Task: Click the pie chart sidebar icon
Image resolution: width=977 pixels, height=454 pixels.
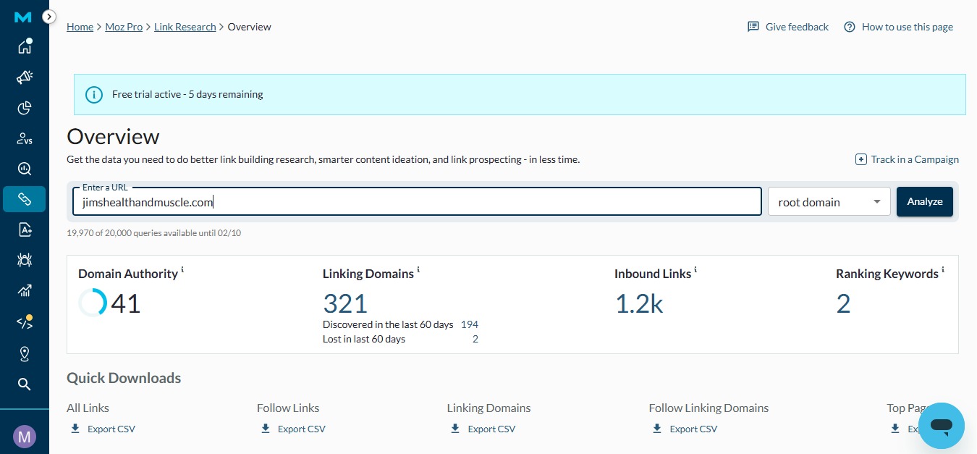Action: pyautogui.click(x=25, y=108)
